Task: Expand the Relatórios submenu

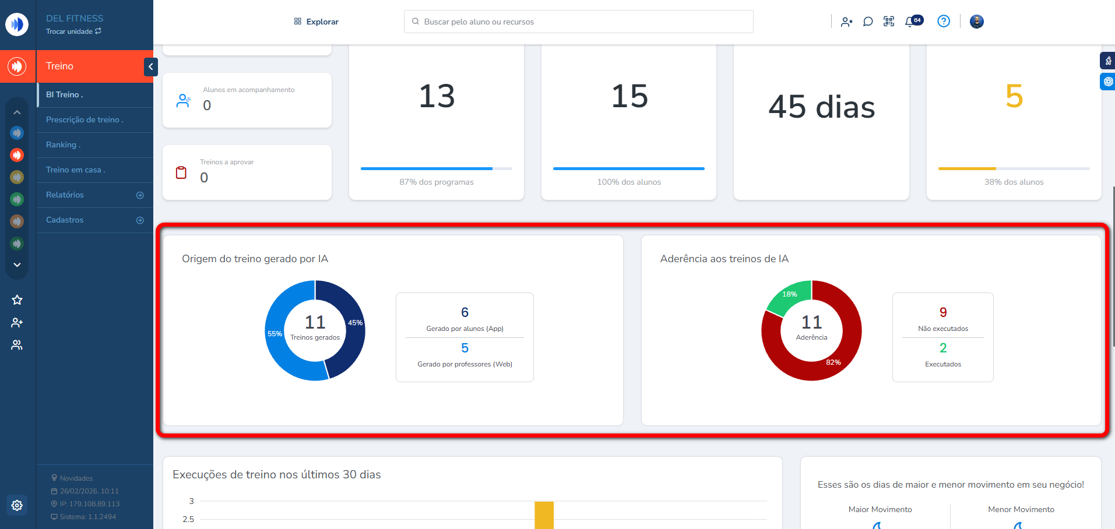Action: 140,195
